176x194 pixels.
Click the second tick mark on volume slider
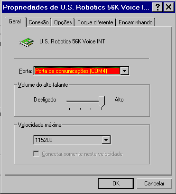[80, 109]
